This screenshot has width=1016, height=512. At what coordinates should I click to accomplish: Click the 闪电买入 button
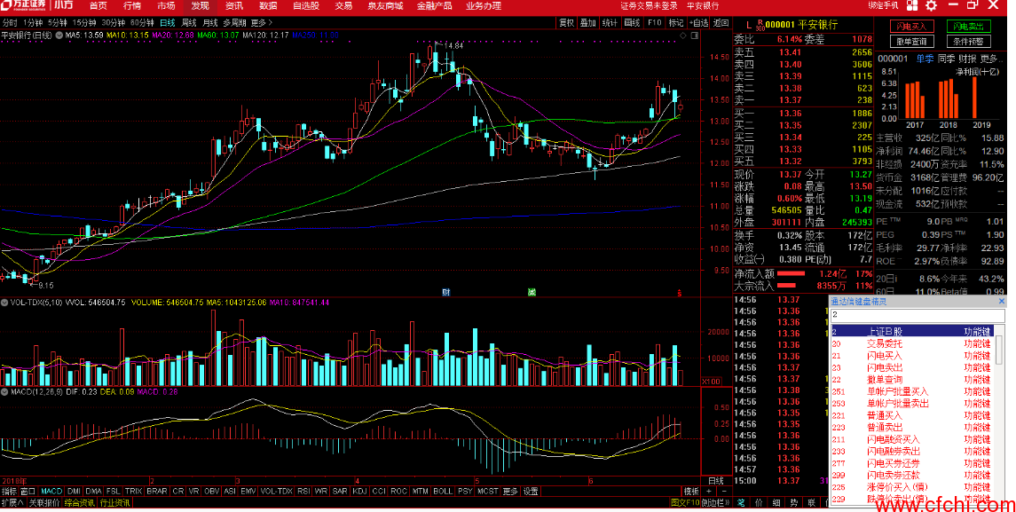(x=911, y=27)
